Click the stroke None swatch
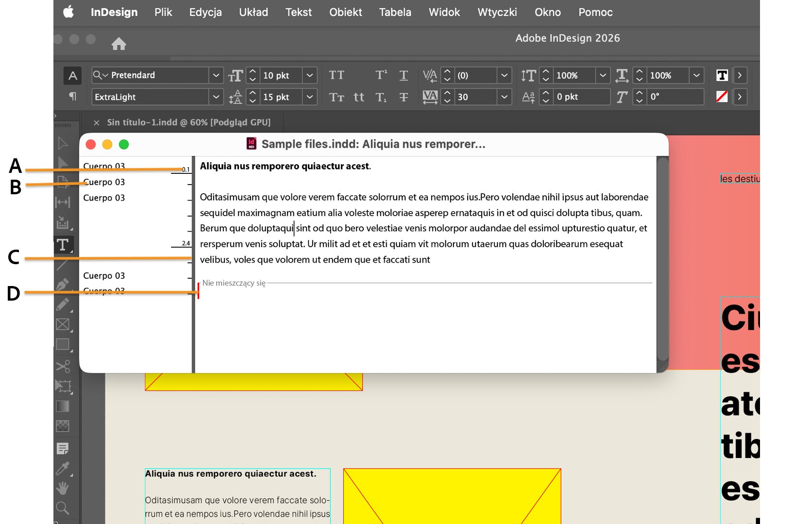This screenshot has height=524, width=811. [722, 97]
